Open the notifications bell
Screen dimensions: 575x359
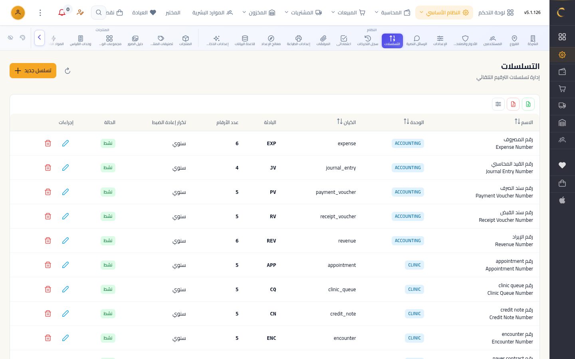(62, 13)
